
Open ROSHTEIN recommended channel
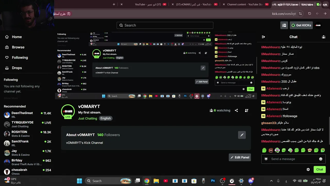click(28, 134)
